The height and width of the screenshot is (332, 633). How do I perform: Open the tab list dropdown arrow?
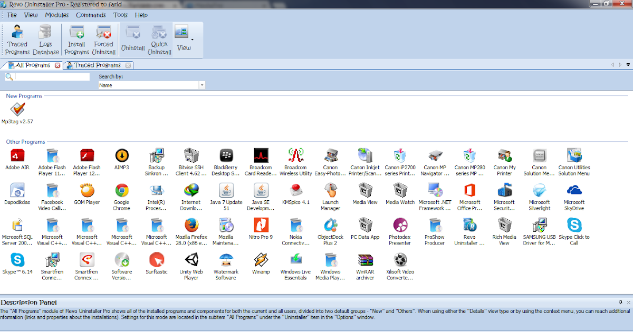tap(628, 65)
